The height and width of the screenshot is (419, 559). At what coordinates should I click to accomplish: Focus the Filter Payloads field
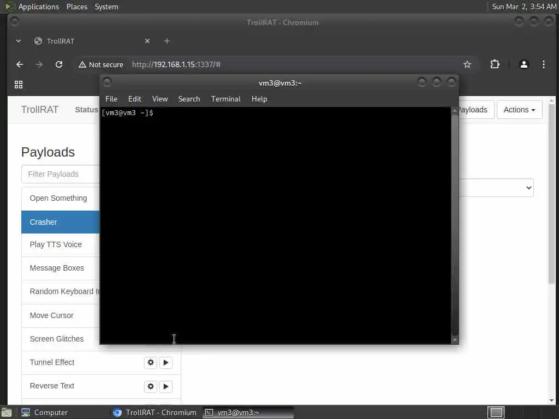[61, 174]
